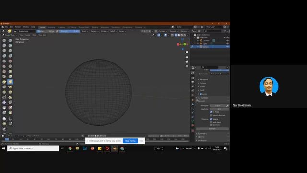Jump to the timeline start frame
The image size is (307, 173).
(89, 136)
